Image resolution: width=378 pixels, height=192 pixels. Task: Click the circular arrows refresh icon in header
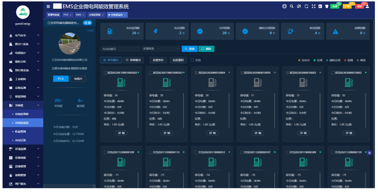pos(306,6)
